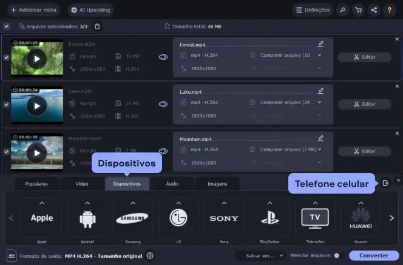Click device detection icon beside Telefone celular

pos(385,183)
